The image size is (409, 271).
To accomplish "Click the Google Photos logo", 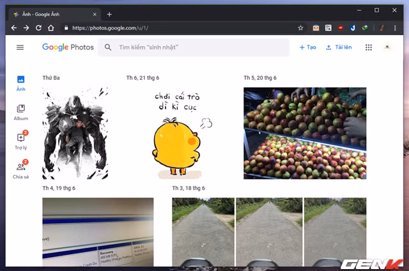I will point(68,47).
